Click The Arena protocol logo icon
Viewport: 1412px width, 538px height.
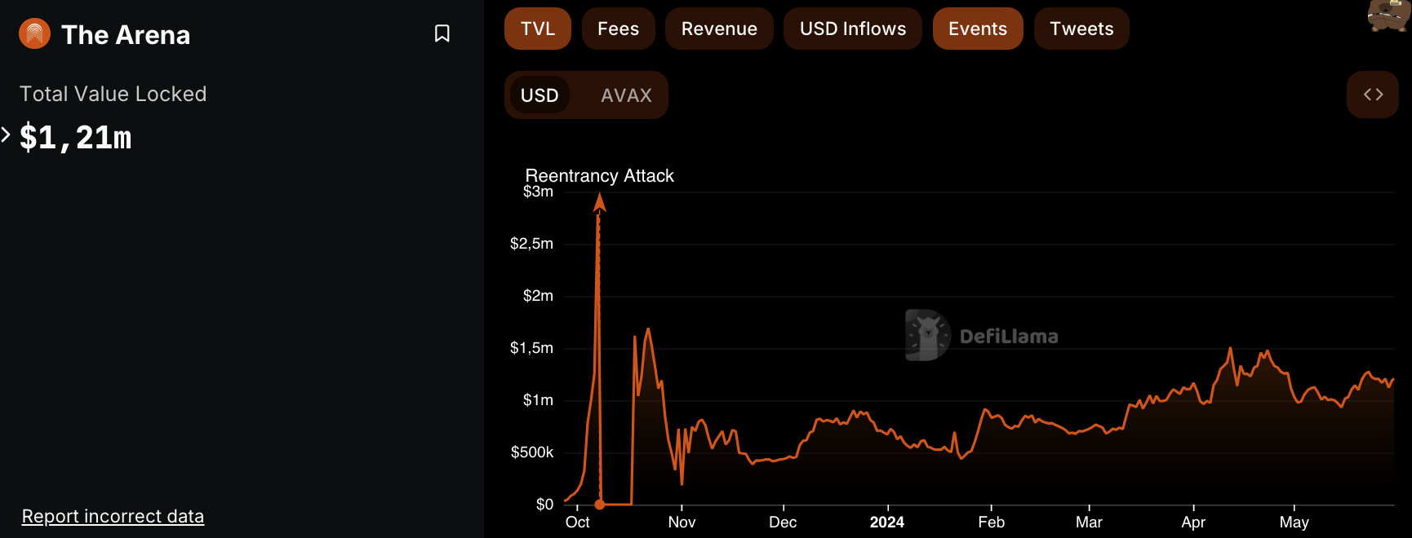34,34
